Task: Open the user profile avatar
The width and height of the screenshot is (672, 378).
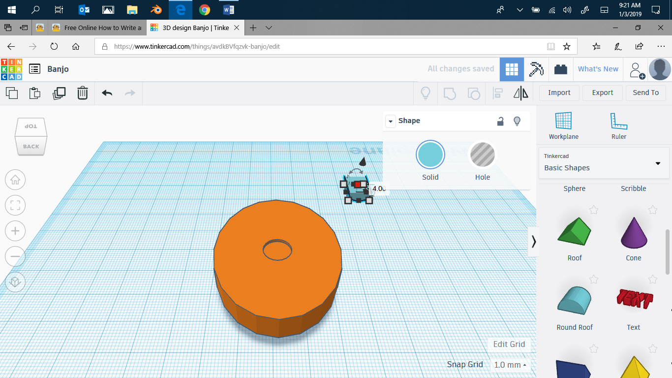Action: tap(660, 69)
